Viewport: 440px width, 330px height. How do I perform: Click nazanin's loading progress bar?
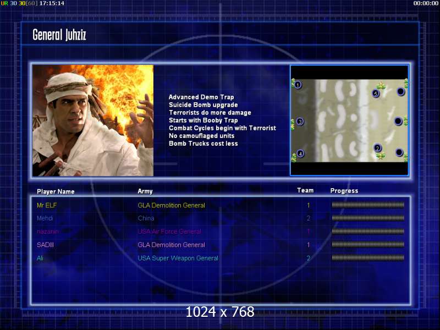(x=368, y=231)
